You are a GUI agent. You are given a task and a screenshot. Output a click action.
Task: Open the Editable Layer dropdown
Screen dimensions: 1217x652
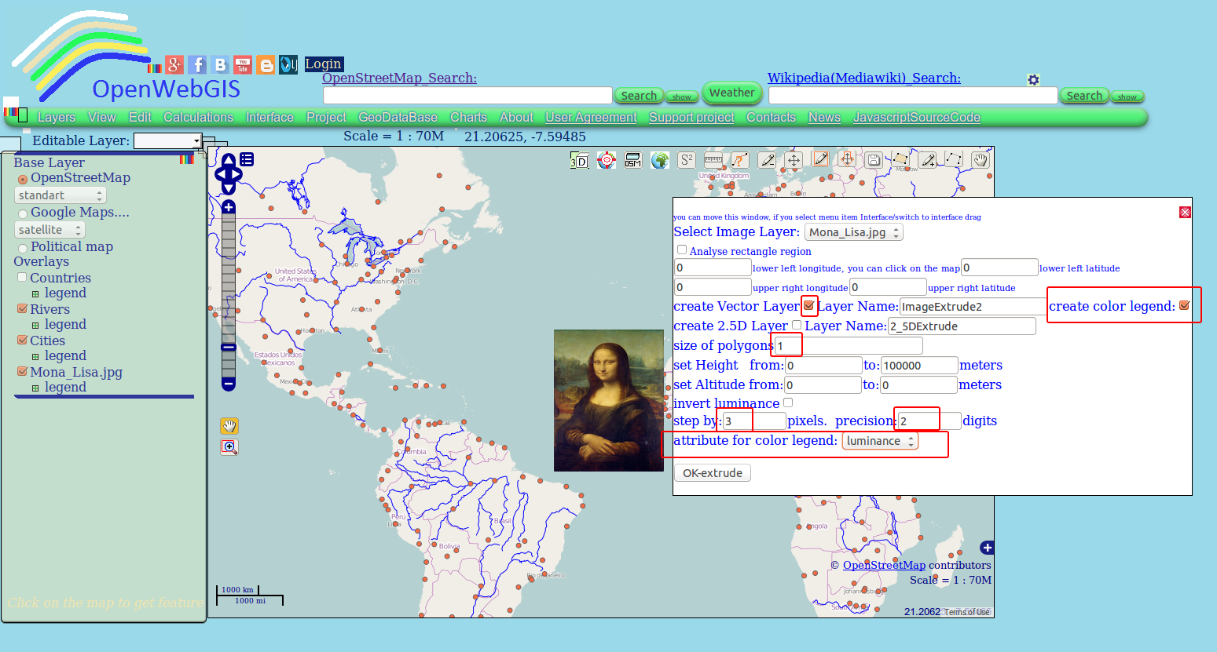(x=168, y=140)
